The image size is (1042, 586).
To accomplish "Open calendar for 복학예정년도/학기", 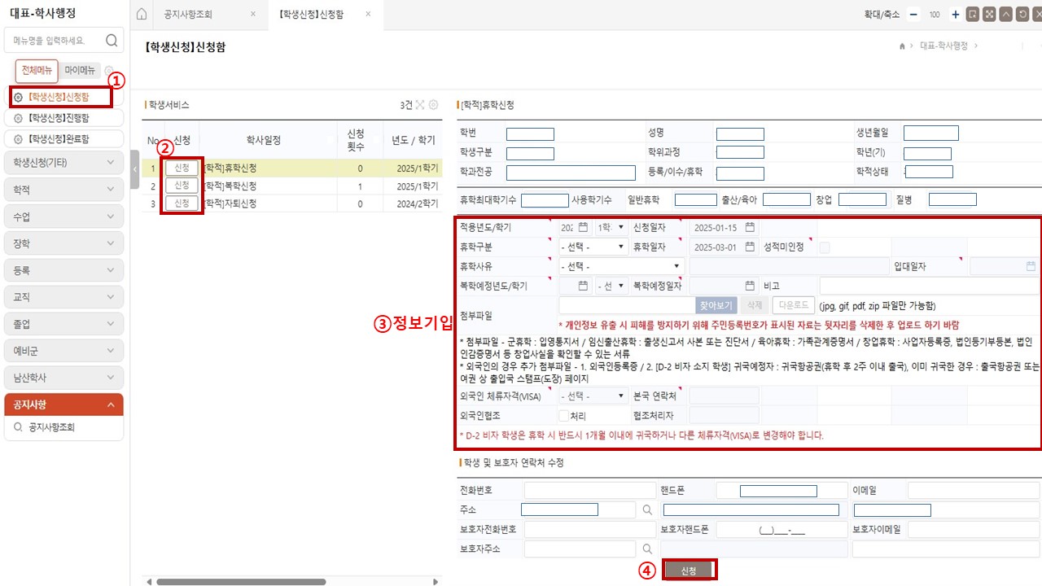I will (x=583, y=286).
